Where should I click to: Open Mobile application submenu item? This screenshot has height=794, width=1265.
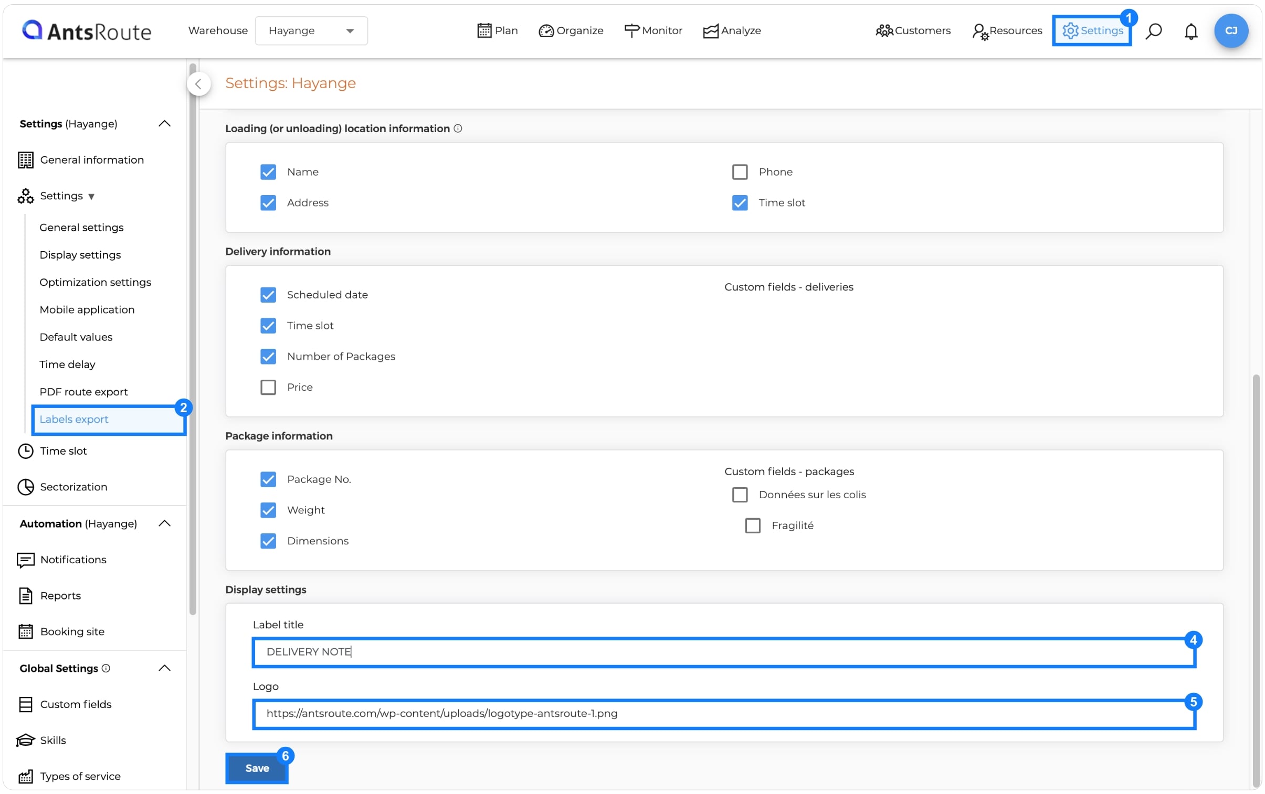tap(87, 309)
